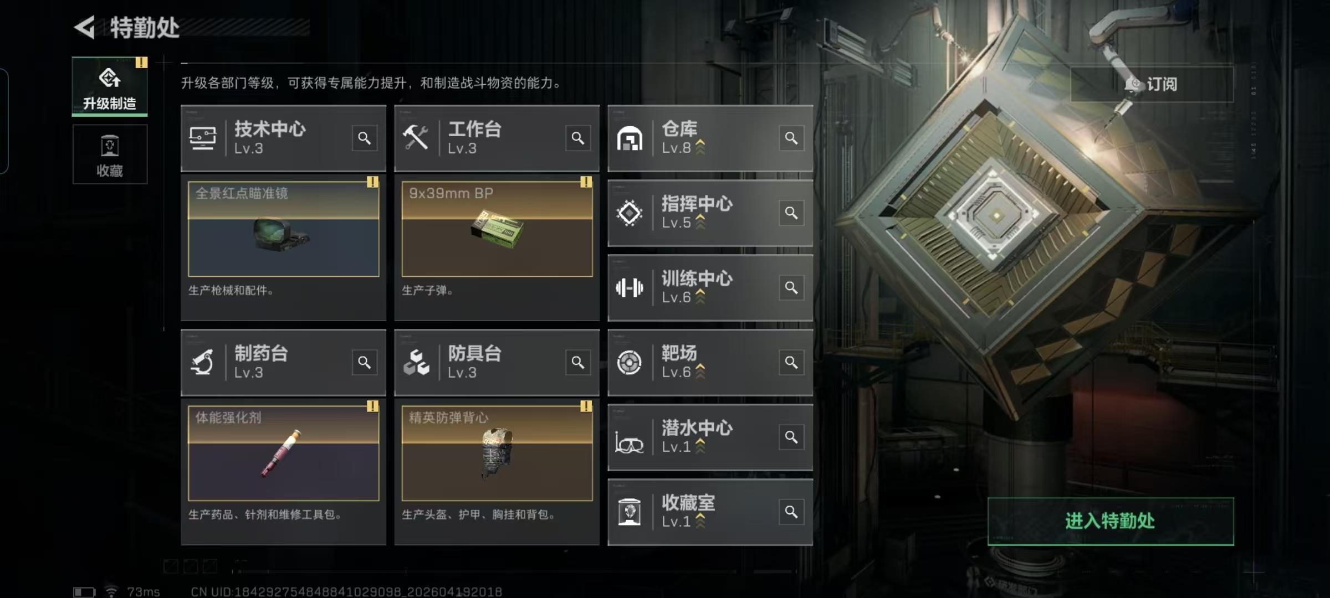Inspect 靶场 using the magnifier icon
Viewport: 1330px width, 598px height.
tap(791, 362)
